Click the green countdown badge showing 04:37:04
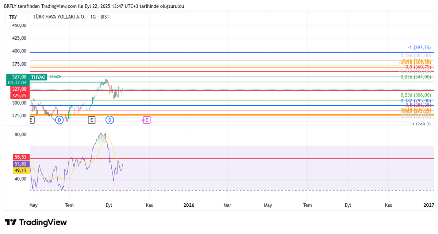 pyautogui.click(x=16, y=82)
